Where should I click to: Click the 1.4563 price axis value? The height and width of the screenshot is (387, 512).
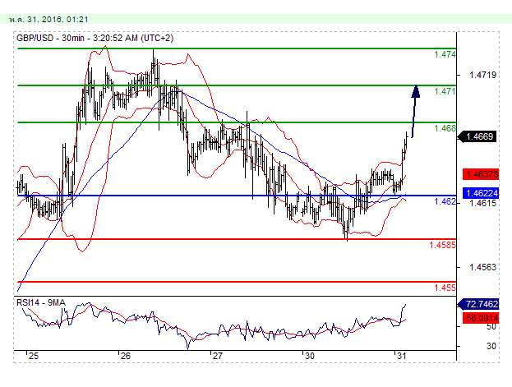coord(482,268)
